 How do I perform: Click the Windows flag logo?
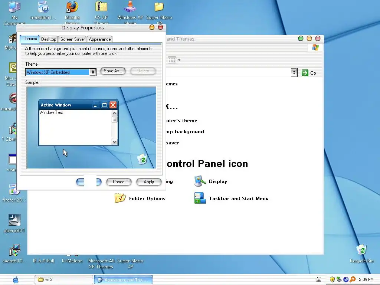pyautogui.click(x=315, y=47)
